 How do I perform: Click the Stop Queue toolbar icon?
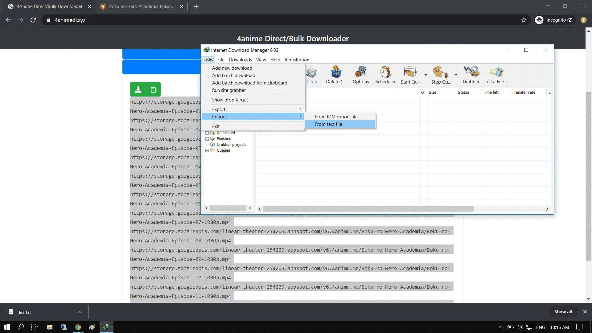click(441, 75)
